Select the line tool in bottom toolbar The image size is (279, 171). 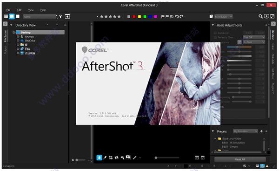point(135,157)
